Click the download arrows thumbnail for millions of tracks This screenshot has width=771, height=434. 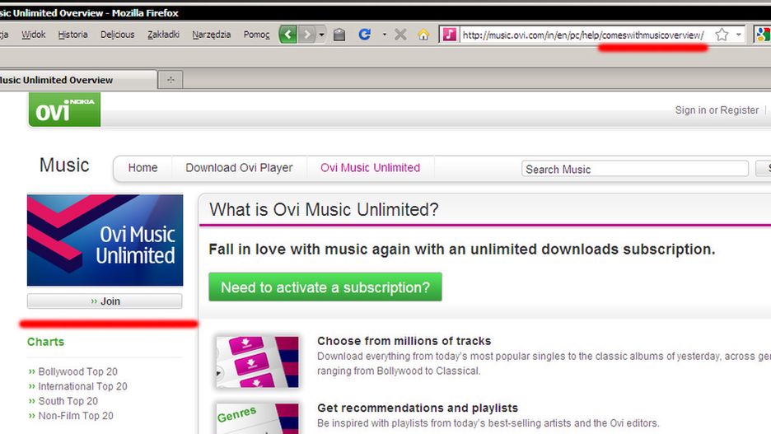tap(257, 362)
